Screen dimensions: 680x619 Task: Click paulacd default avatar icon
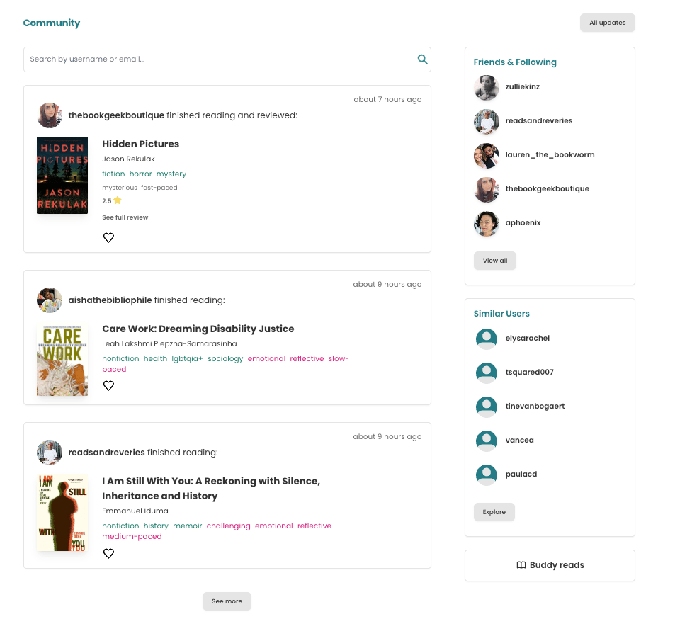click(487, 475)
